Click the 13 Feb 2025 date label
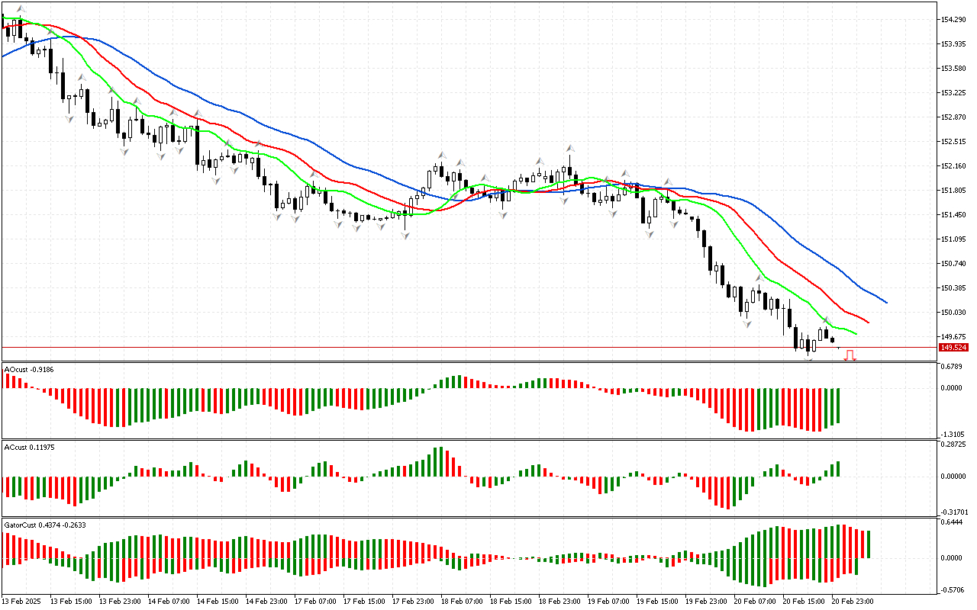Image resolution: width=977 pixels, height=610 pixels. tap(20, 602)
